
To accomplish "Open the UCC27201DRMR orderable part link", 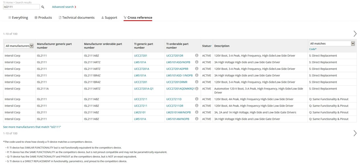I will click(177, 82).
